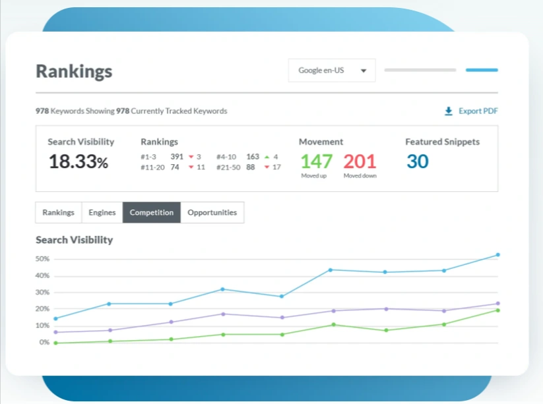Enable the Featured Snippets count display
This screenshot has width=543, height=404.
[x=417, y=161]
